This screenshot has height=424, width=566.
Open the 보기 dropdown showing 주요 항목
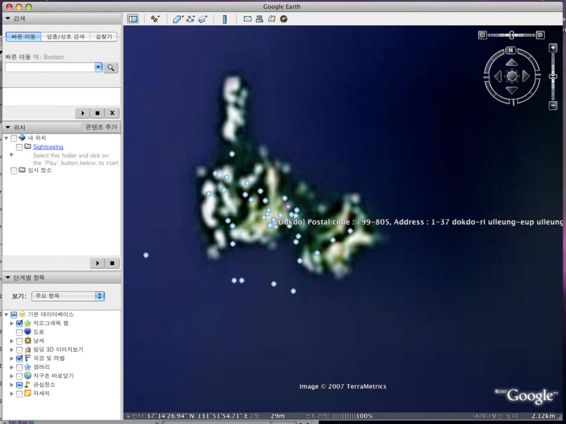coord(68,296)
